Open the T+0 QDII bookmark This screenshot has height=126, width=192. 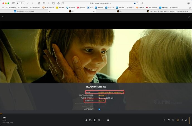(110, 7)
